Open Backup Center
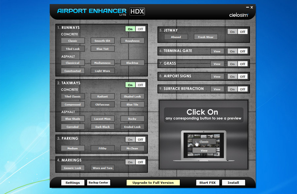Image resolution: width=297 pixels, height=194 pixels. pos(98,183)
